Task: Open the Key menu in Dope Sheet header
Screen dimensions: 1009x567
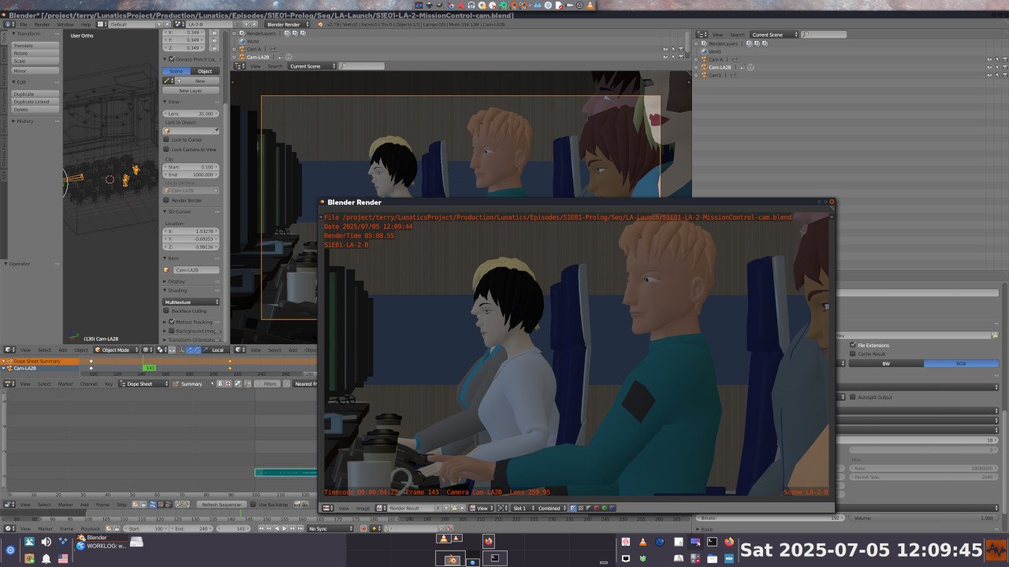Action: point(110,384)
